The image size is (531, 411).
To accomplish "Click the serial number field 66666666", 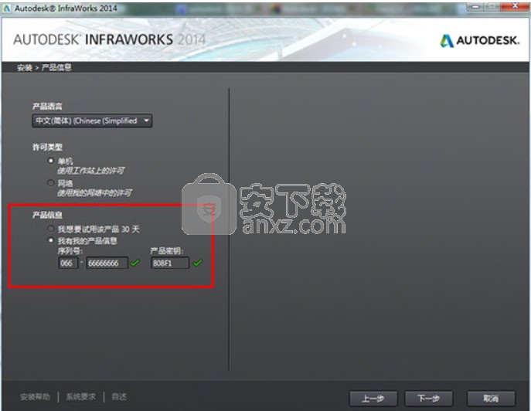I will (107, 263).
